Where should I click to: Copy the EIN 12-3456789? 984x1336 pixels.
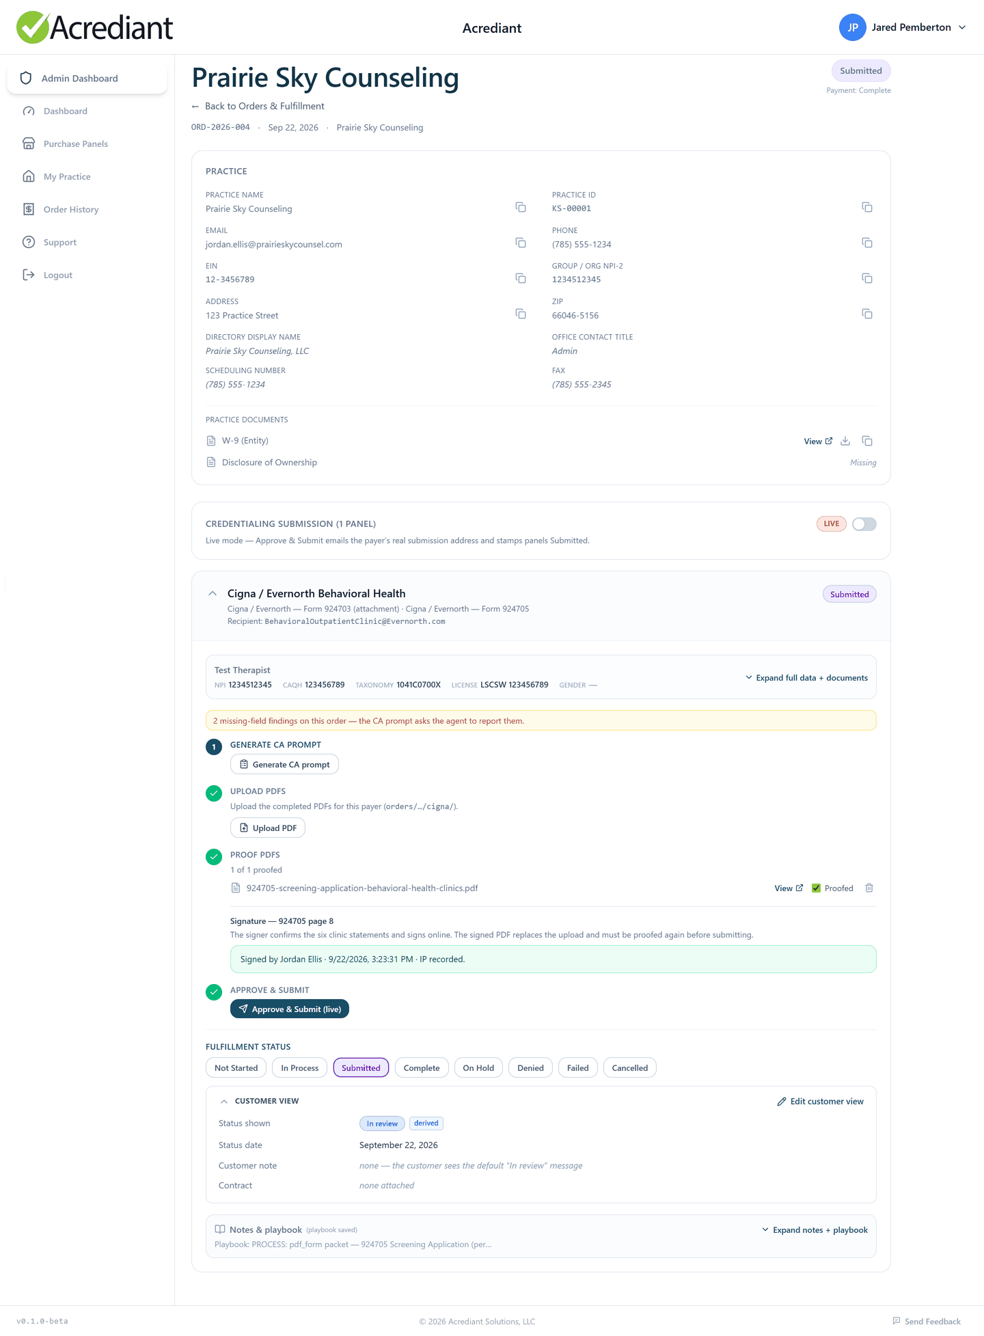521,278
